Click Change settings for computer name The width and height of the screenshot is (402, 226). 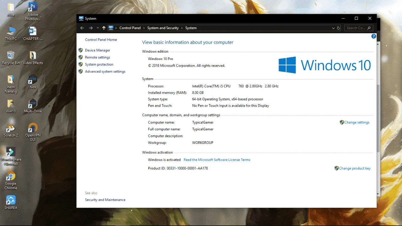click(x=357, y=122)
